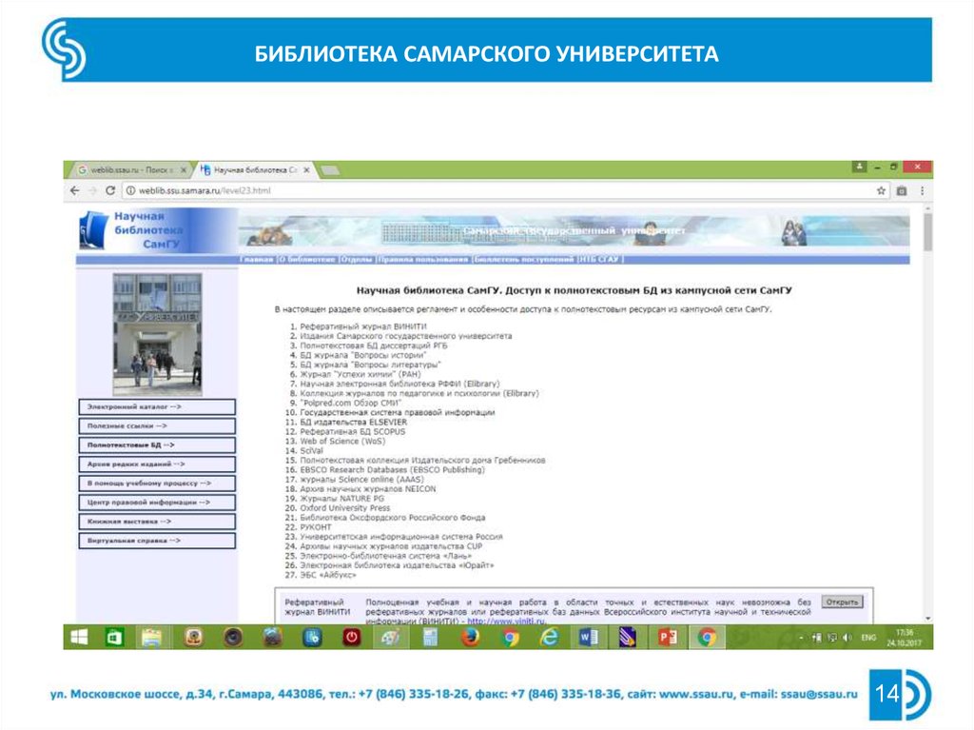Close the weblib.ssau.ru search tab

coord(184,169)
